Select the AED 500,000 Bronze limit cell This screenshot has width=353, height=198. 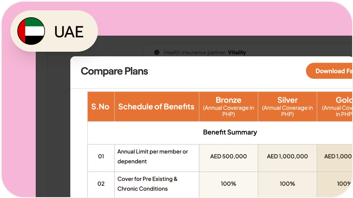coord(228,156)
